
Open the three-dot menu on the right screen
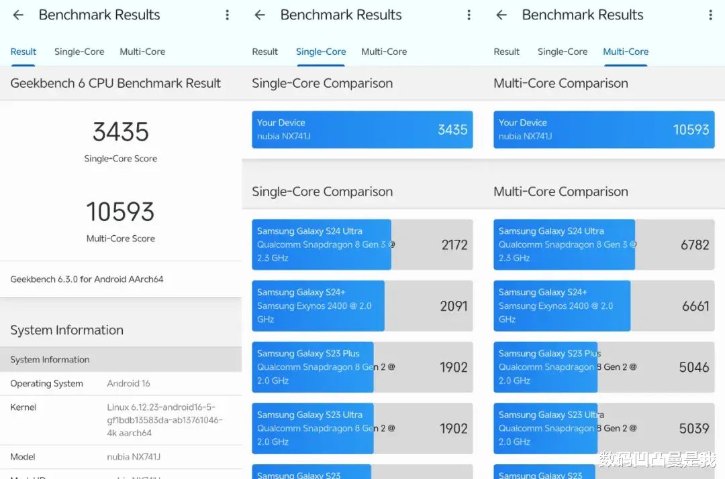[x=711, y=15]
